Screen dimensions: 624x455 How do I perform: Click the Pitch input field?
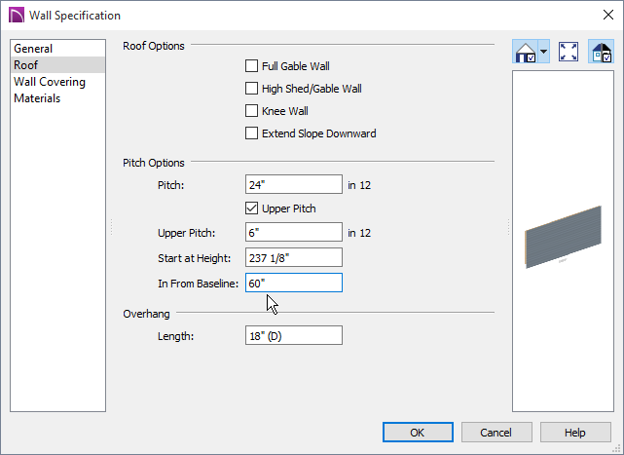pos(294,184)
